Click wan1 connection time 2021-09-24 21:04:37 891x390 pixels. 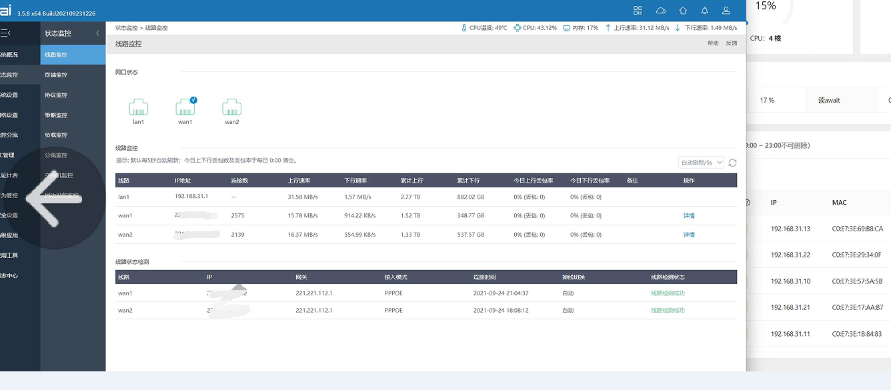(x=501, y=293)
